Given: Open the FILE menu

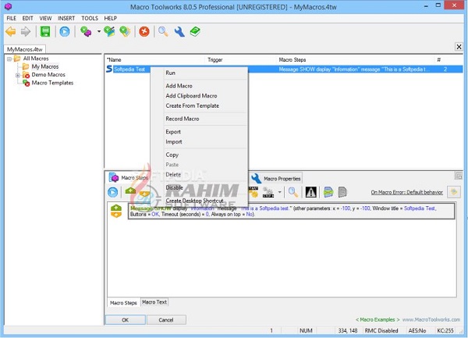Looking at the screenshot, I should coord(12,18).
